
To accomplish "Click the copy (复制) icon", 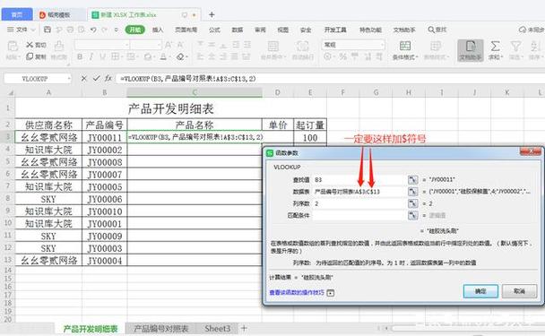I will (30, 56).
